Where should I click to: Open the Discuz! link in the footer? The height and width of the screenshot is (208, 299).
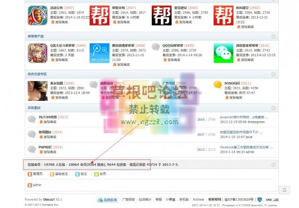49,200
